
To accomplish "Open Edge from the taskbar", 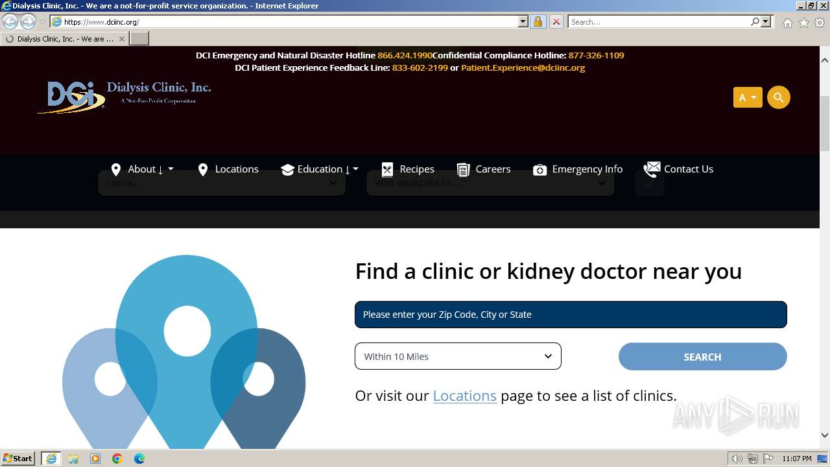I will pyautogui.click(x=139, y=459).
